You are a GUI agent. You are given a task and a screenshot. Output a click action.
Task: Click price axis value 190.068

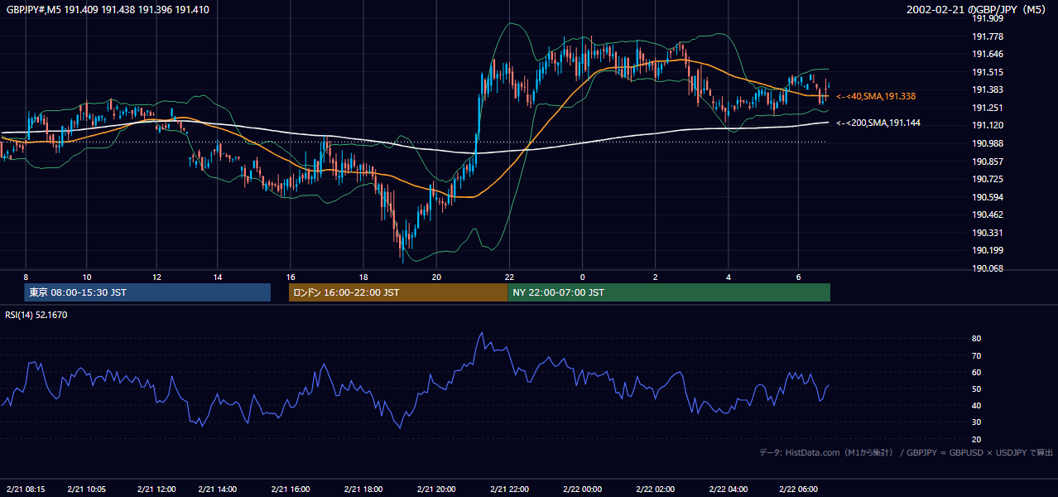[988, 268]
